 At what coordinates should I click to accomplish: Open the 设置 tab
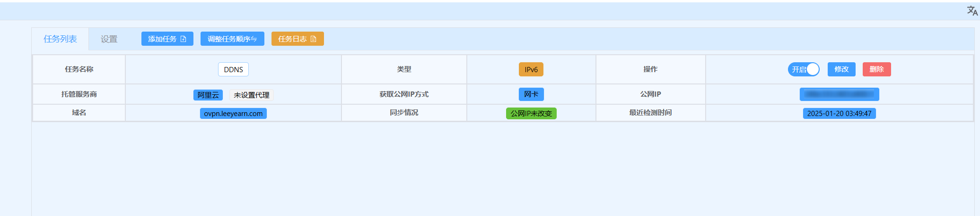pos(109,39)
